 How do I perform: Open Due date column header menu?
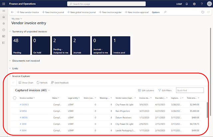click(x=161, y=98)
